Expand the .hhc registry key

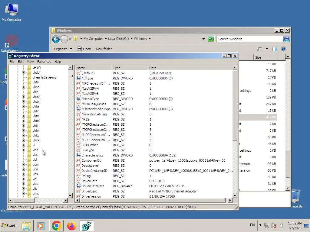click(x=23, y=87)
